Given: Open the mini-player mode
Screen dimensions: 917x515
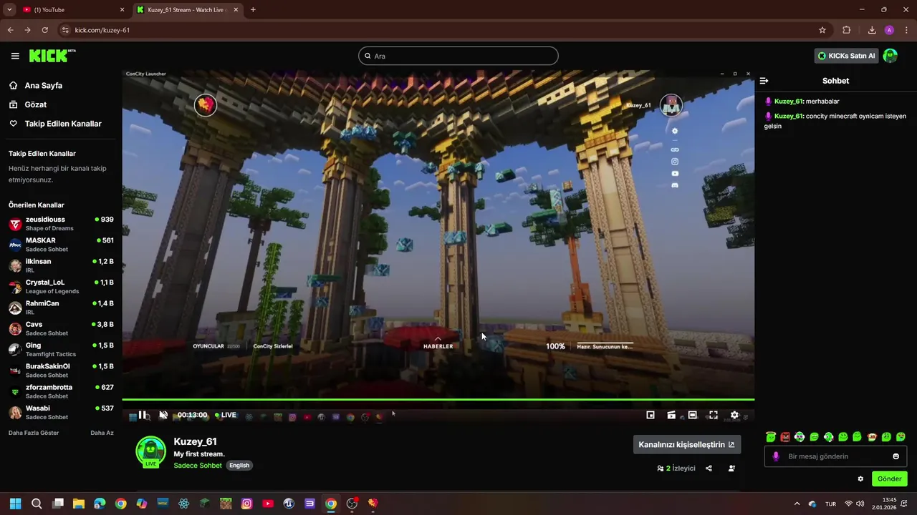Looking at the screenshot, I should 650,415.
